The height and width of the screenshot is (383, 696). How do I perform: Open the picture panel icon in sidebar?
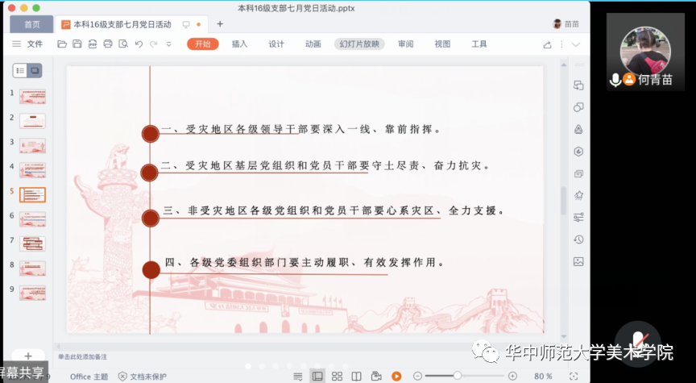click(578, 261)
